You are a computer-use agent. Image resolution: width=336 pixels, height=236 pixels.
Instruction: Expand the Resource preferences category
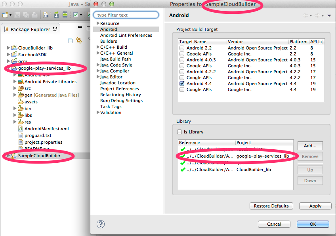click(x=98, y=23)
